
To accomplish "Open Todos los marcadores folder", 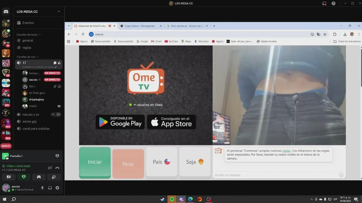I will (x=347, y=41).
